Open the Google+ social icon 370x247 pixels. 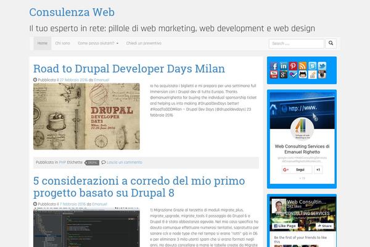click(x=284, y=75)
